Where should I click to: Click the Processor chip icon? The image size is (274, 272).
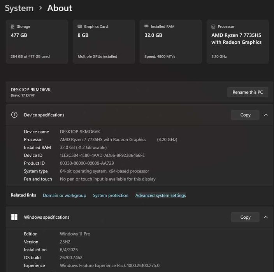click(213, 26)
